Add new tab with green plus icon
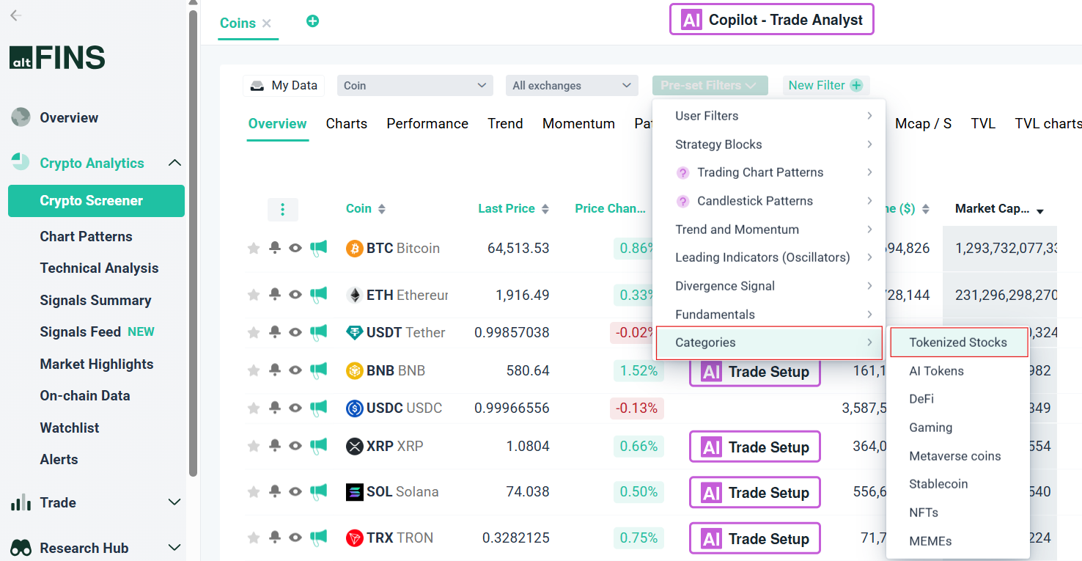This screenshot has width=1082, height=561. 312,21
